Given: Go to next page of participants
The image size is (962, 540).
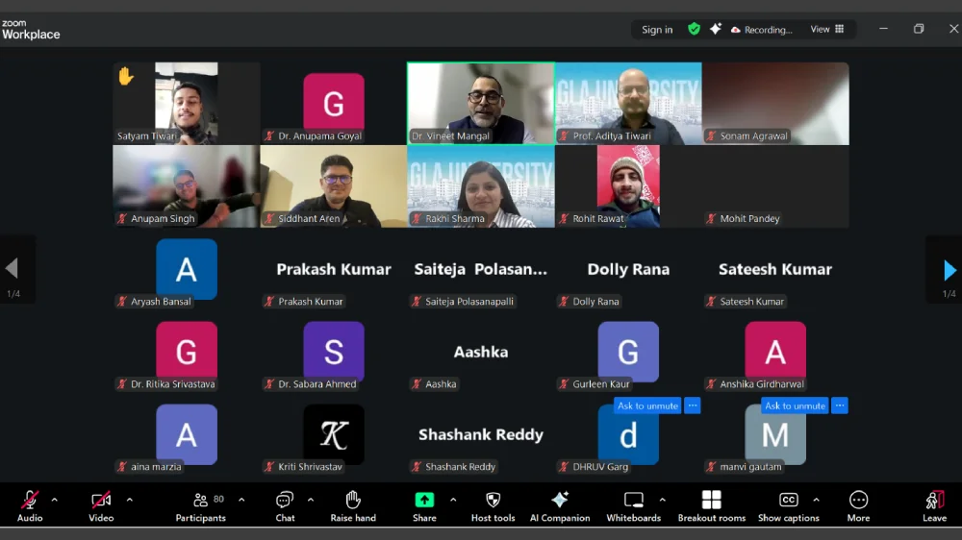Looking at the screenshot, I should [949, 270].
